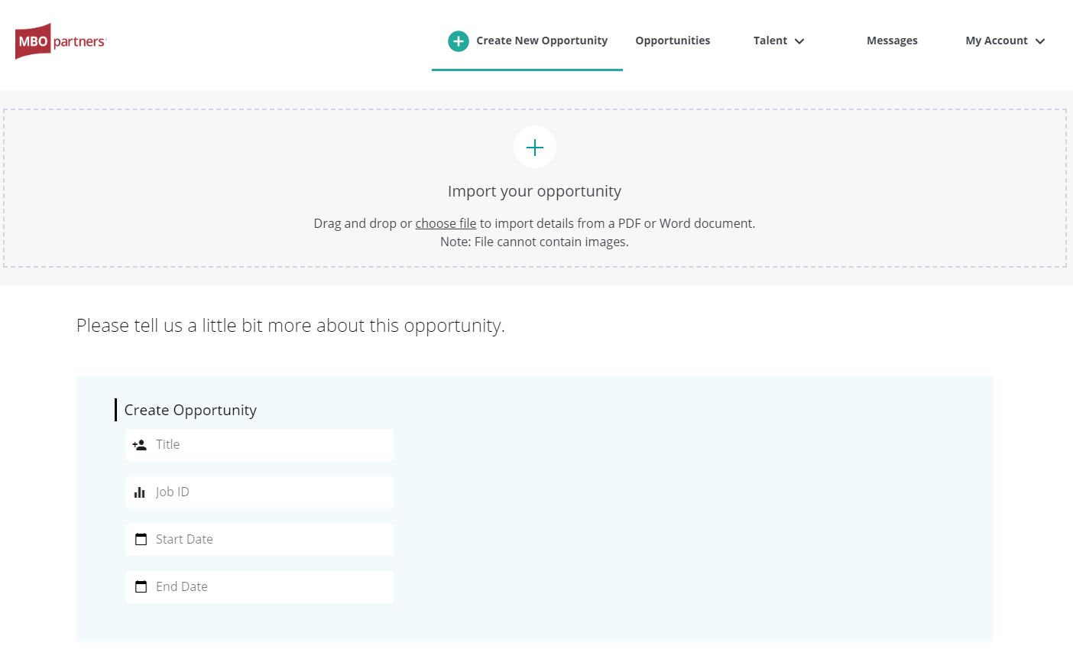Select the Start Date field
Viewport: 1073px width, 656px height.
[260, 540]
